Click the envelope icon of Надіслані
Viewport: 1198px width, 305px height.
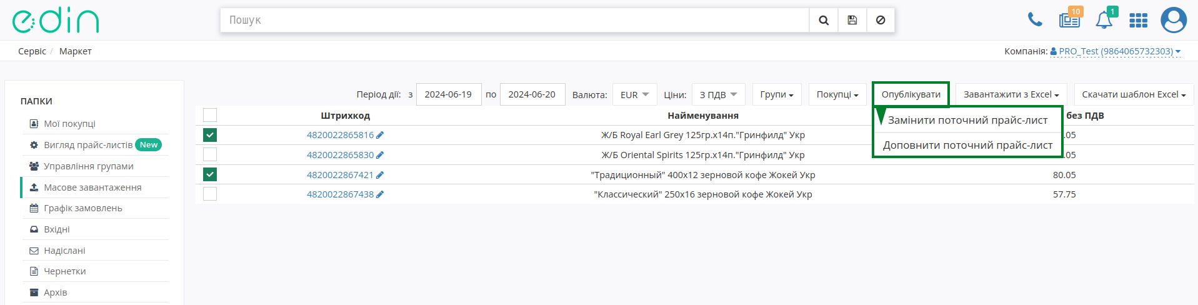pyautogui.click(x=34, y=251)
